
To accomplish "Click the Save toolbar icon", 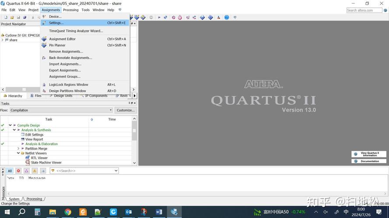I will tap(18, 17).
